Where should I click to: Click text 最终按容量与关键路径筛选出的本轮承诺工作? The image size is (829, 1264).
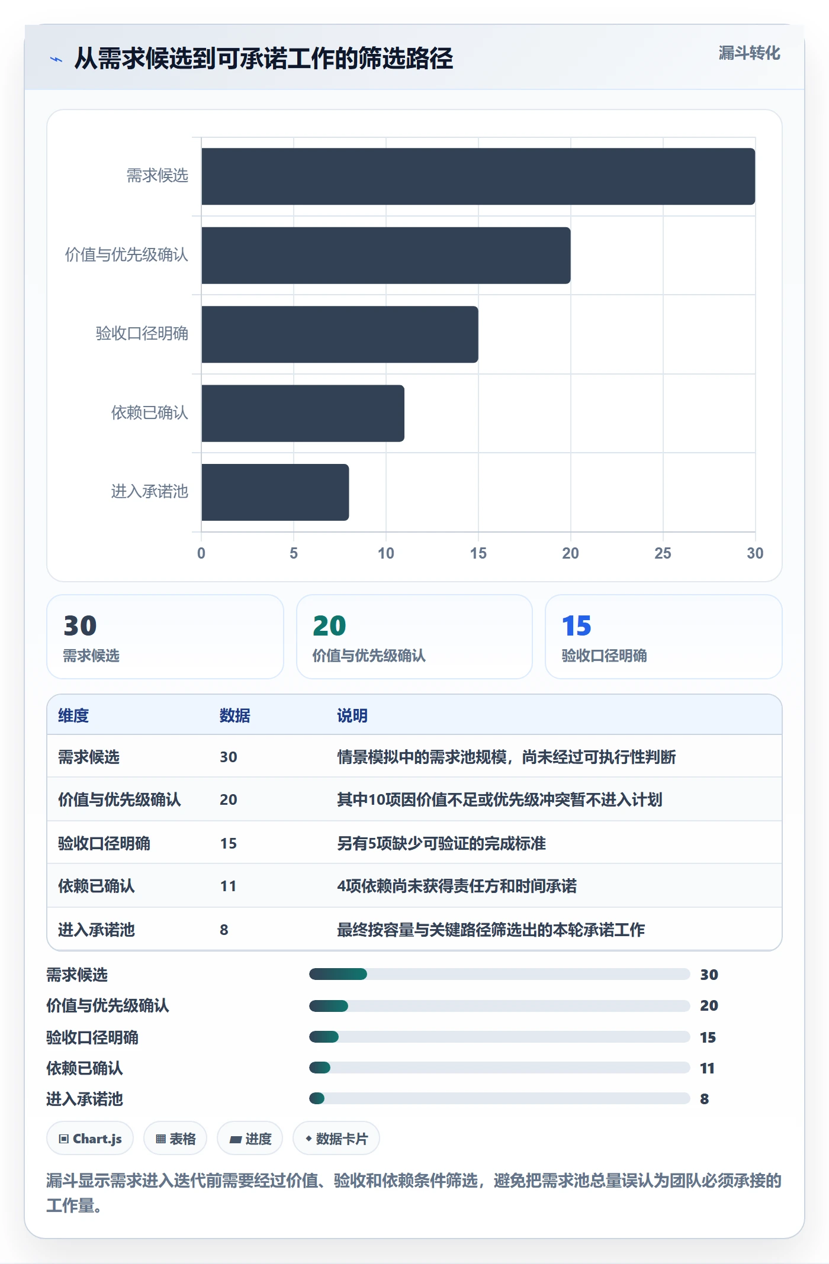pos(491,930)
